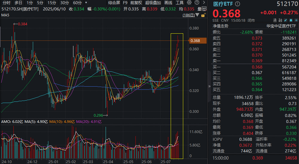299x164 pixels.
Task: Click the 融 margin indicator in quote panel
Action: [280, 21]
